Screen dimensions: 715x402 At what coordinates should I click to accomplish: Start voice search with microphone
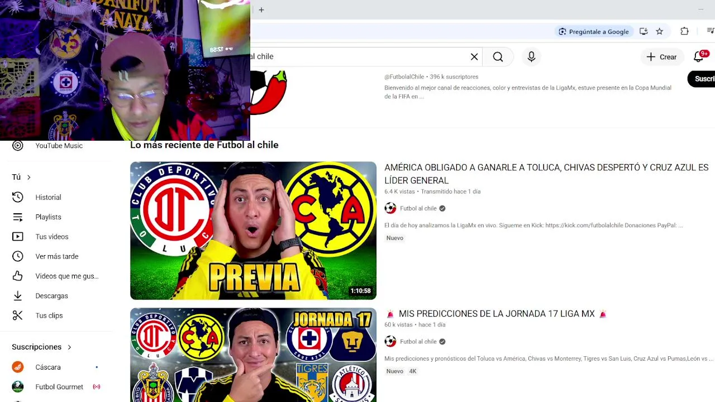pyautogui.click(x=531, y=56)
